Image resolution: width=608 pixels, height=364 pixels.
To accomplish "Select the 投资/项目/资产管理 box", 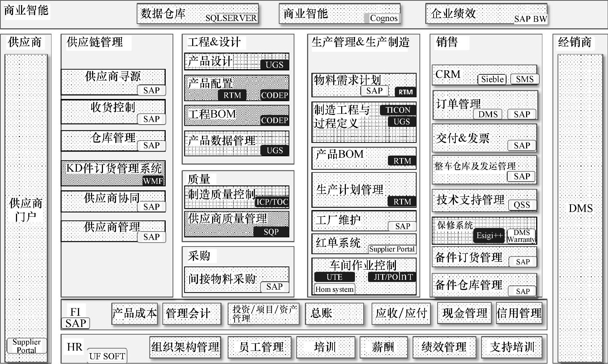I will click(x=264, y=314).
